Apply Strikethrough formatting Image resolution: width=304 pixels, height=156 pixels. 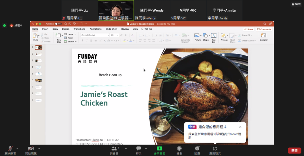pyautogui.click(x=96, y=41)
